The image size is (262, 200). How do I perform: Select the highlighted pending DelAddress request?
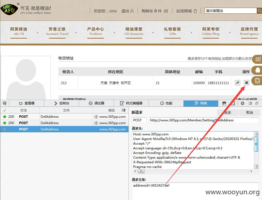tap(64, 129)
